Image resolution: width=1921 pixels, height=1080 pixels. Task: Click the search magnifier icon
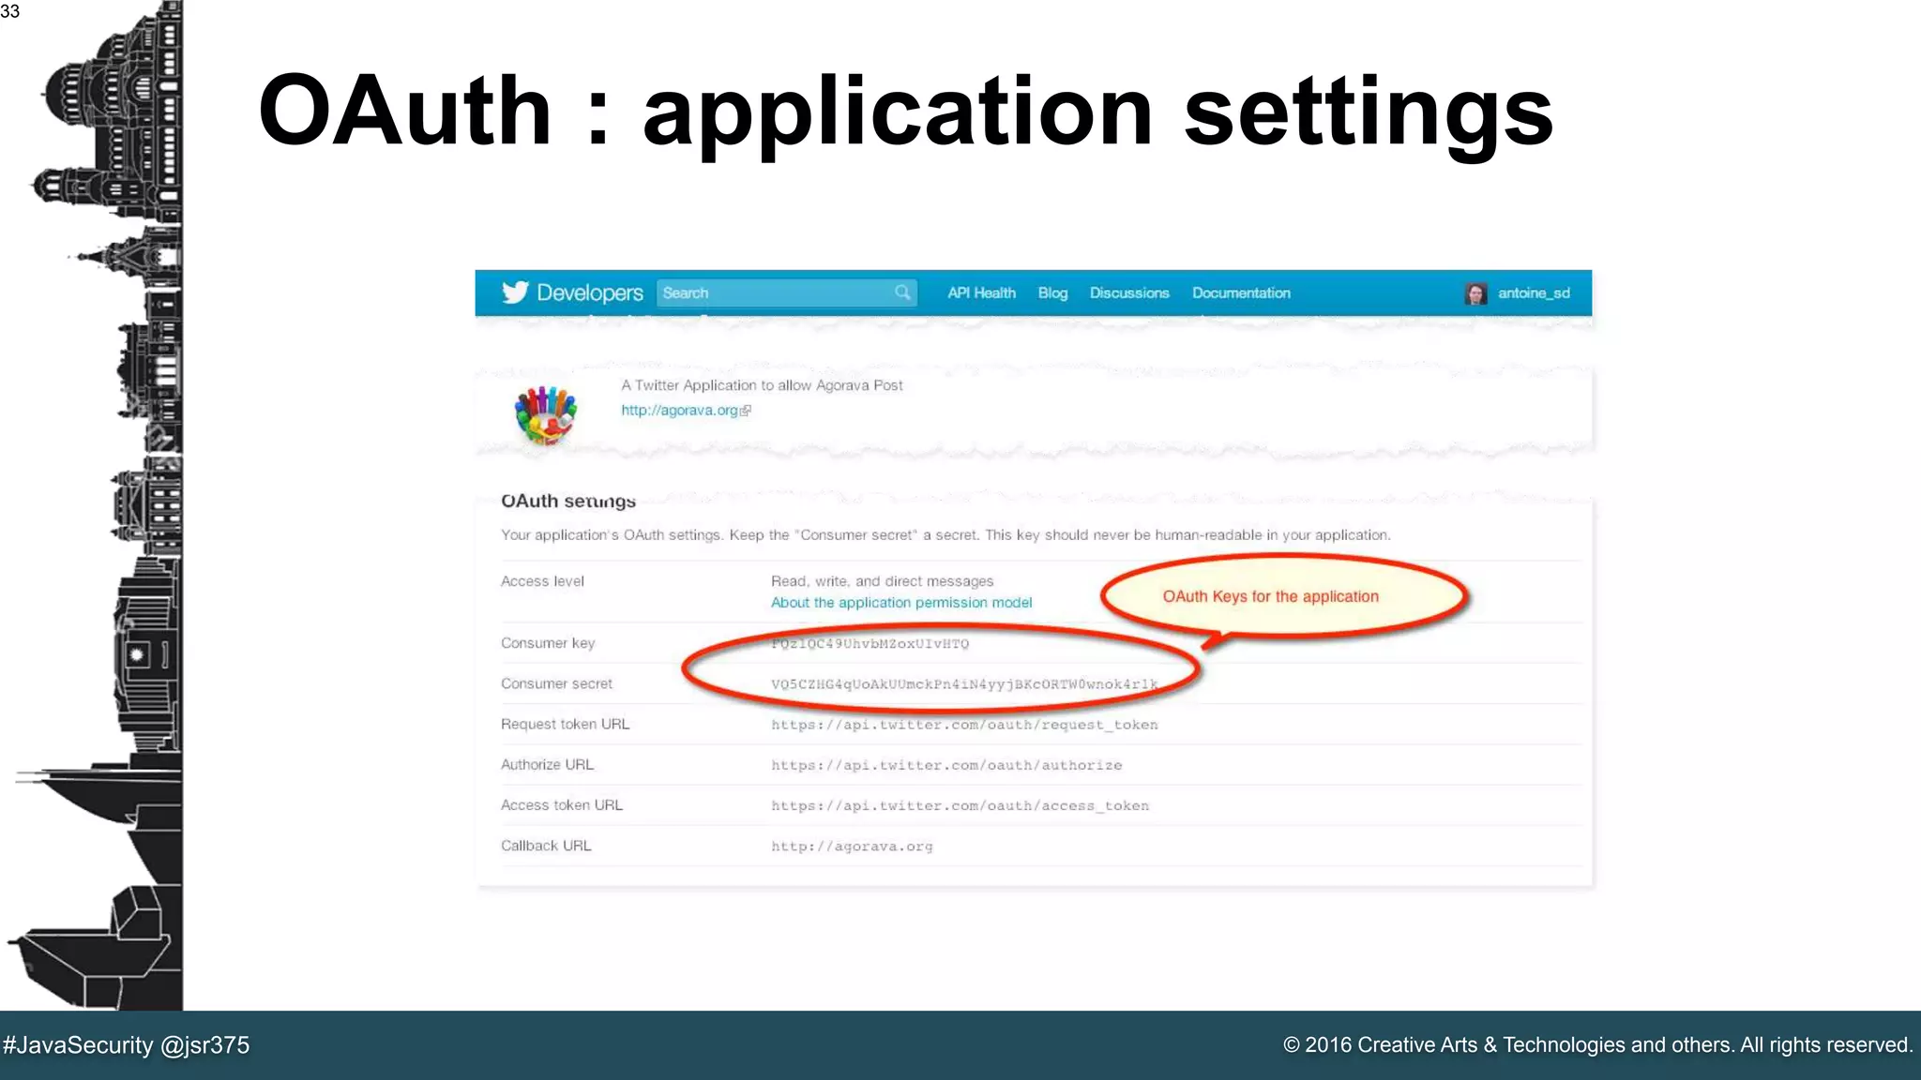(902, 292)
